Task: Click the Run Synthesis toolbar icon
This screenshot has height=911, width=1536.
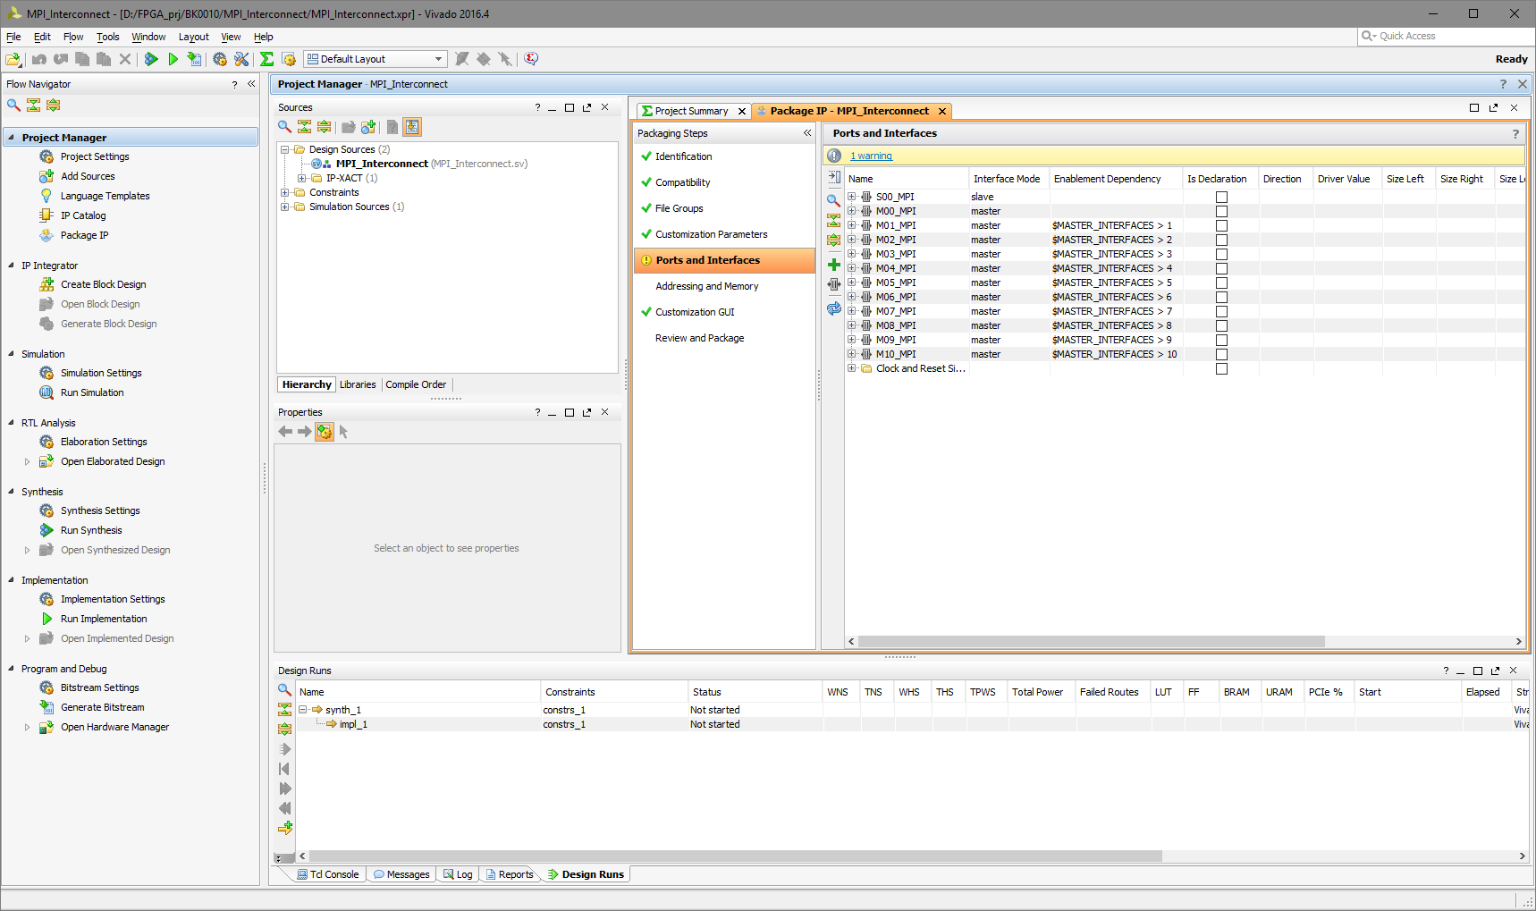Action: [x=151, y=59]
